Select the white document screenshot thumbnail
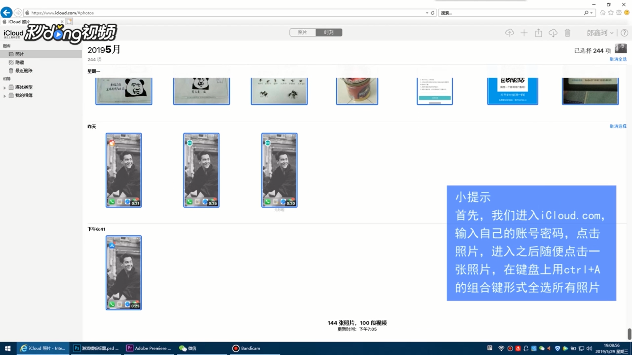 tap(435, 91)
